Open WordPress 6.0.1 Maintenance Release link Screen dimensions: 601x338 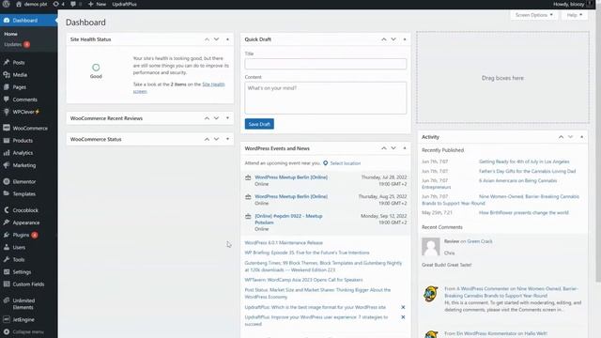(x=284, y=242)
